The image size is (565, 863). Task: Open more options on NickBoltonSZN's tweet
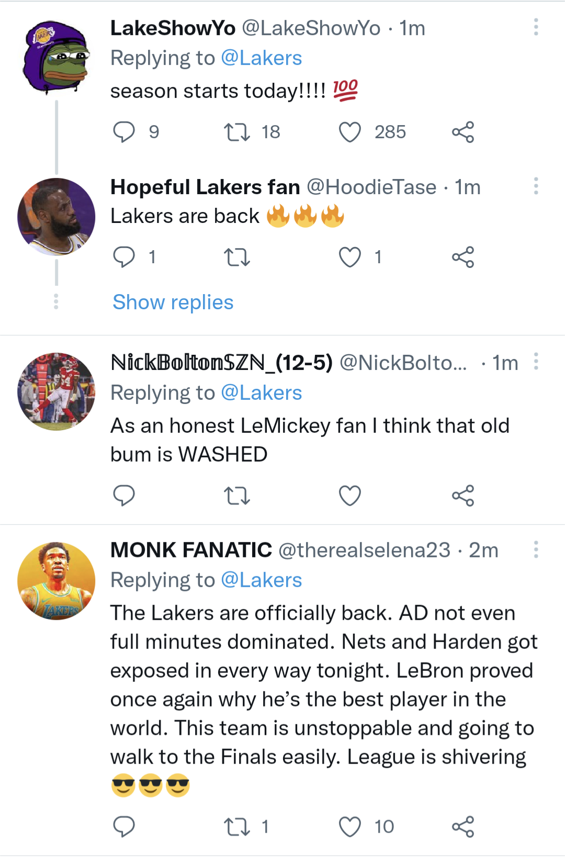(535, 361)
